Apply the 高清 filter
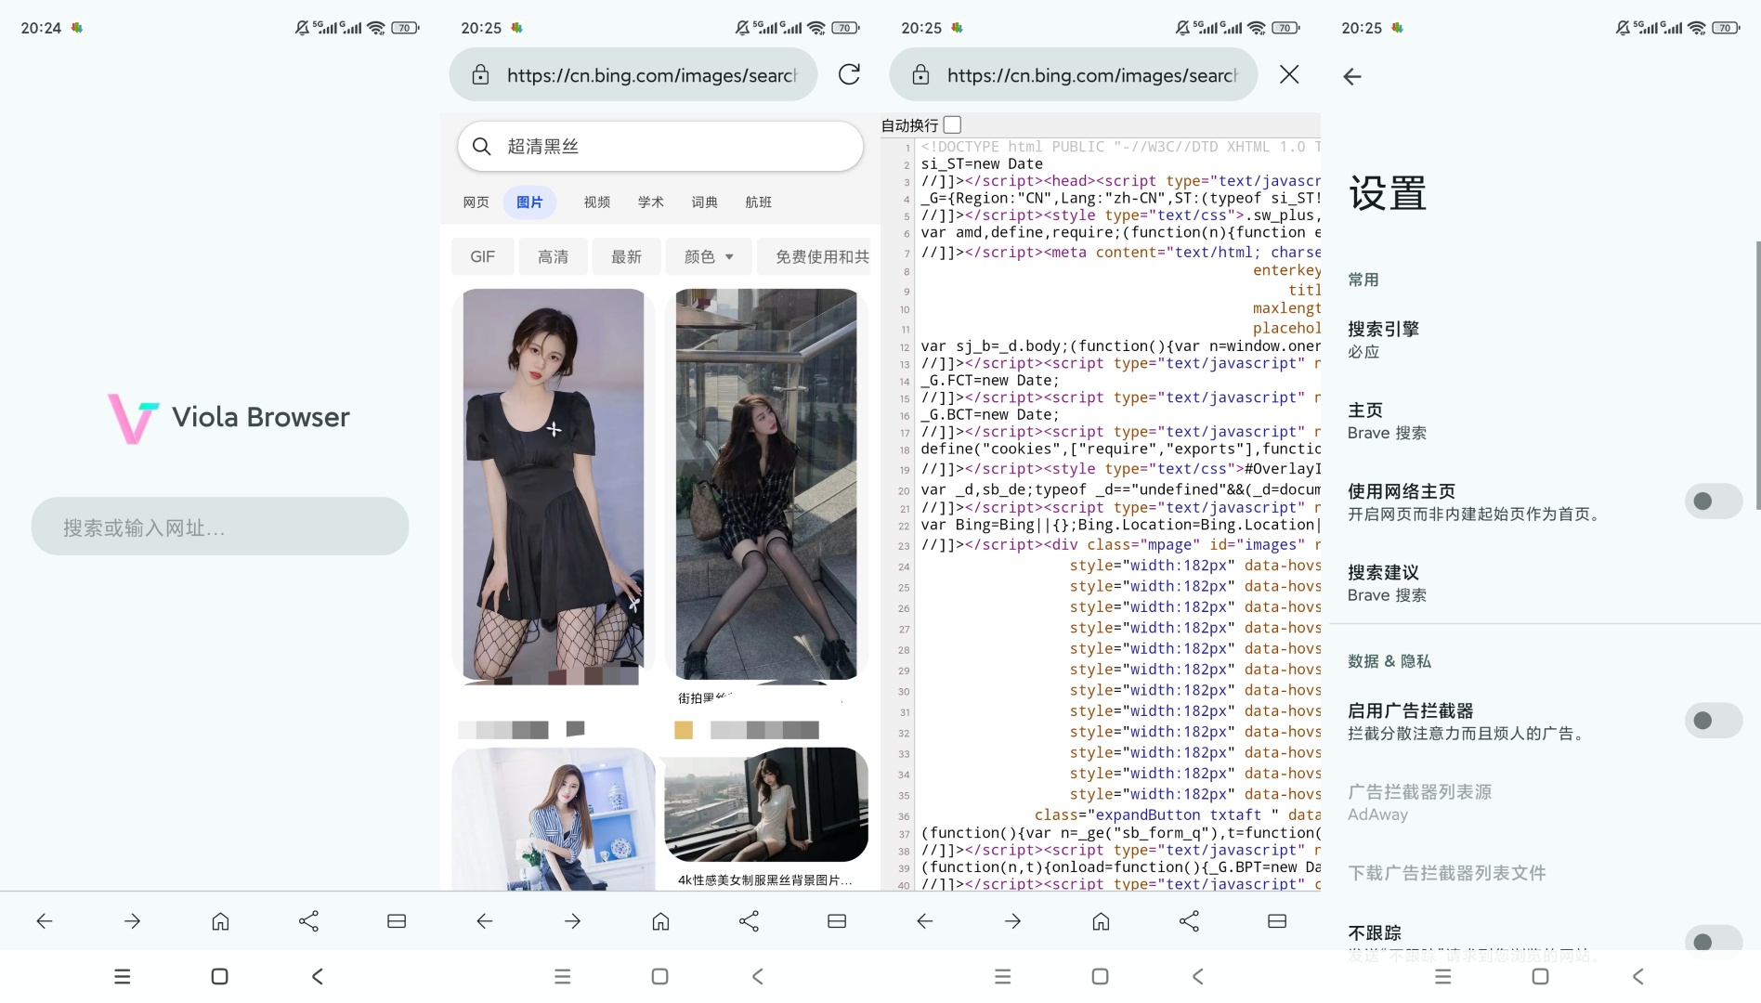This screenshot has height=1003, width=1761. click(554, 257)
